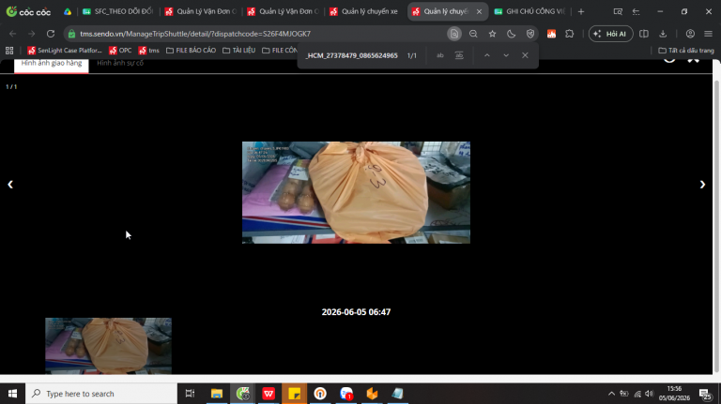
Task: Bookmark this page with the star icon
Action: pos(493,34)
